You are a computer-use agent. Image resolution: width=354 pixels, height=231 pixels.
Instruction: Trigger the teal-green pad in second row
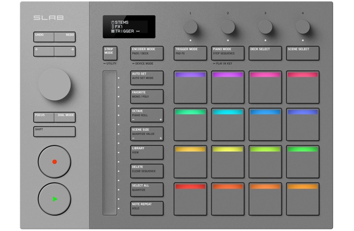(190, 124)
